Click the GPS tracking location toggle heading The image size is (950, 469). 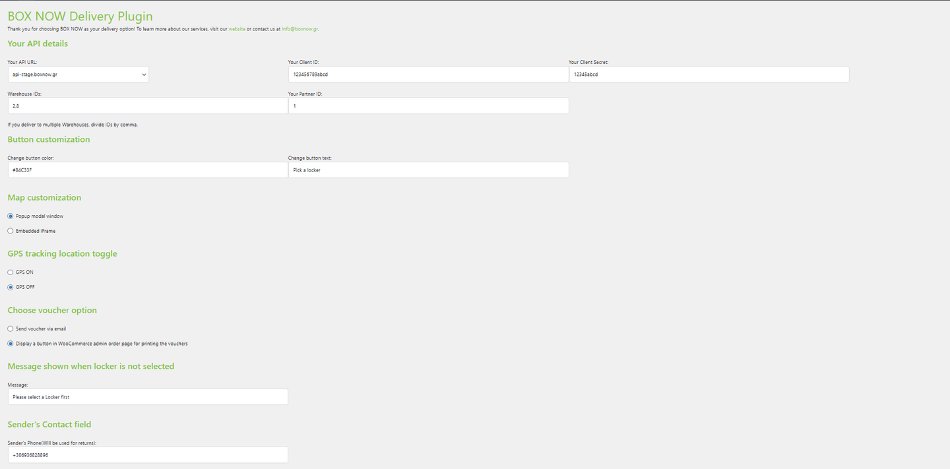(62, 253)
